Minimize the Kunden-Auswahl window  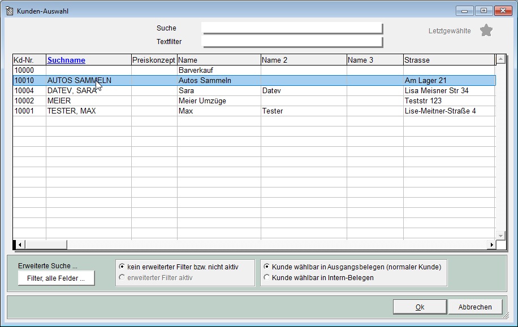tap(464, 11)
